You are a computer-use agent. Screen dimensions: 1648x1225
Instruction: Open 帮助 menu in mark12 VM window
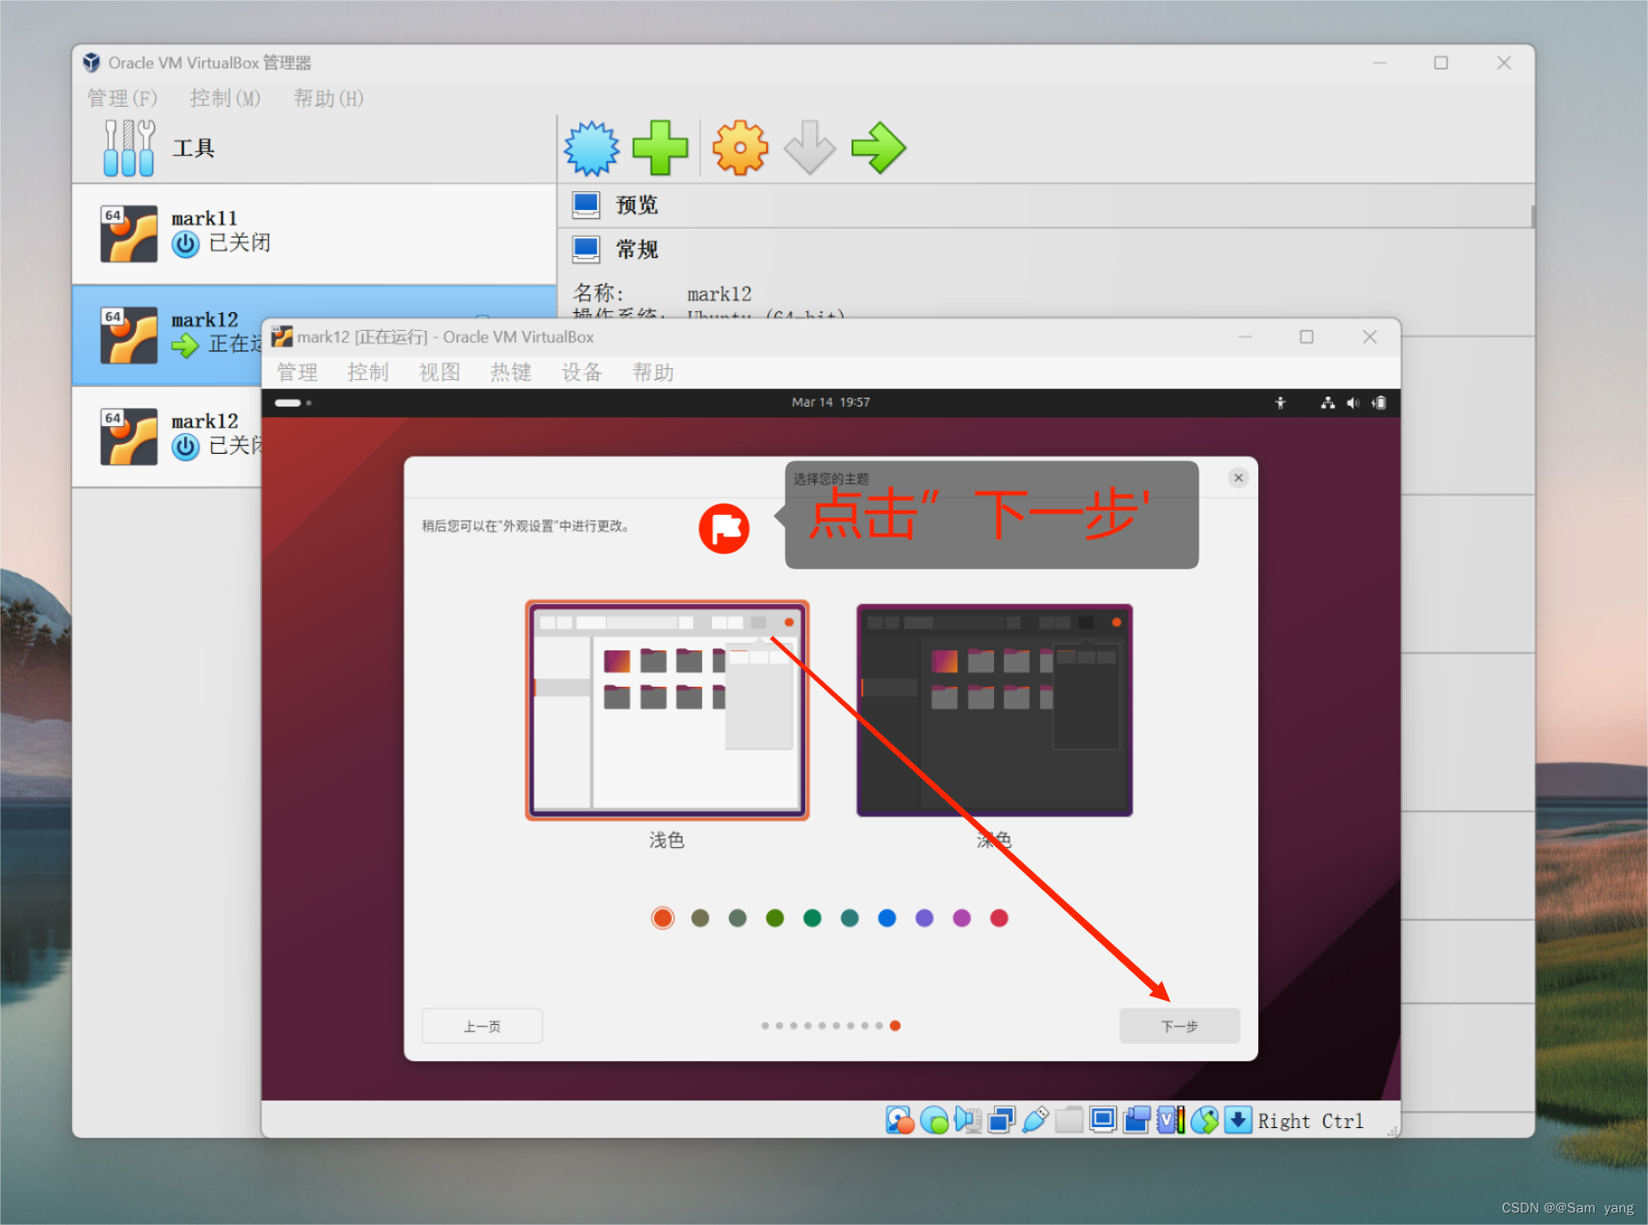click(653, 372)
